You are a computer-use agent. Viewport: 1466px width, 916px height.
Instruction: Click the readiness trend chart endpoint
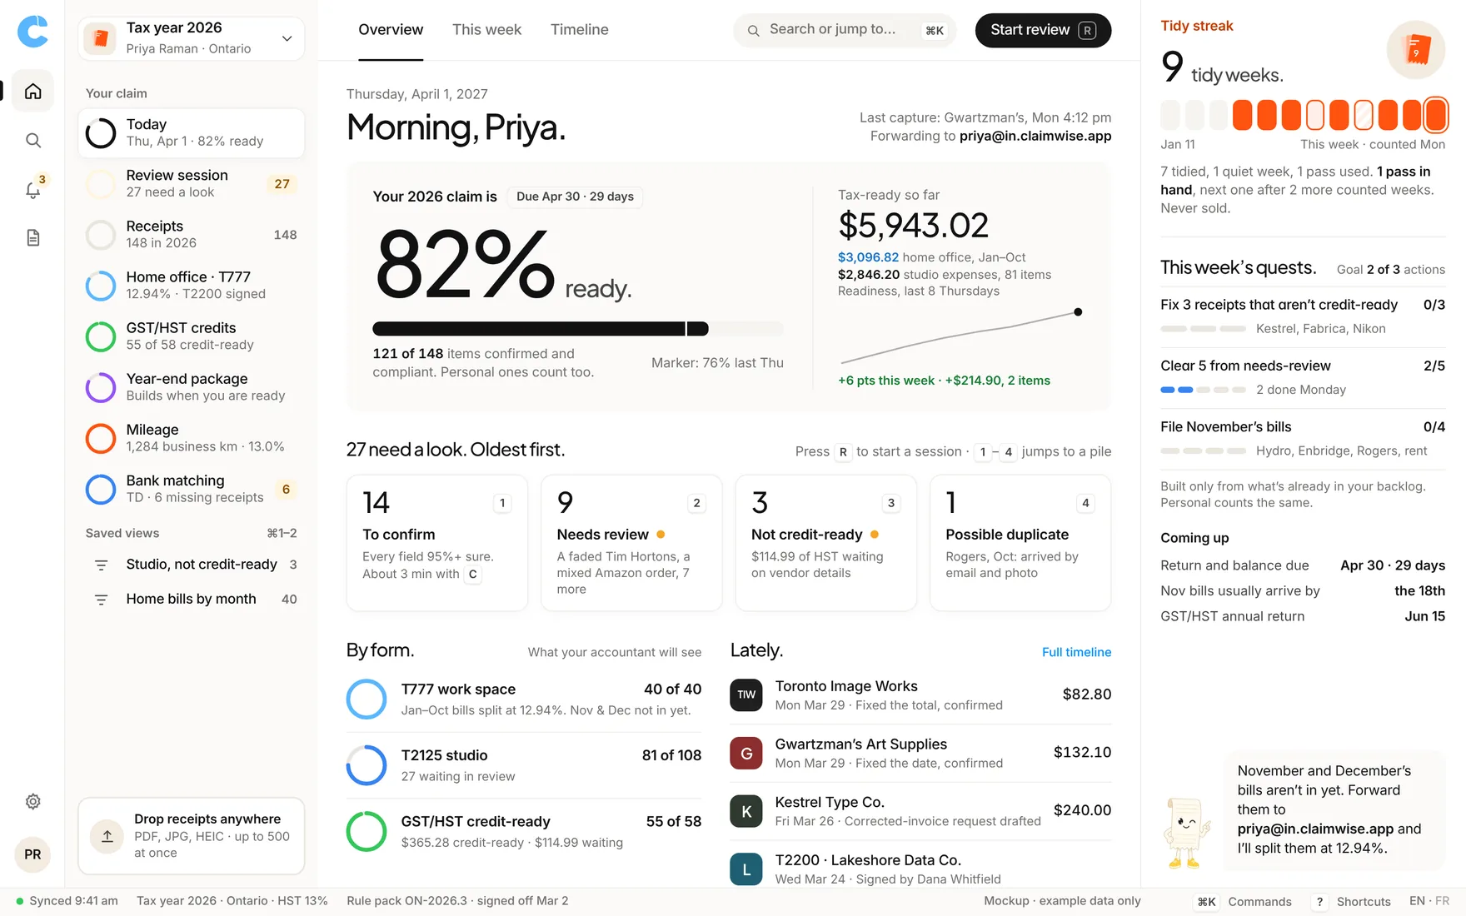(x=1078, y=312)
